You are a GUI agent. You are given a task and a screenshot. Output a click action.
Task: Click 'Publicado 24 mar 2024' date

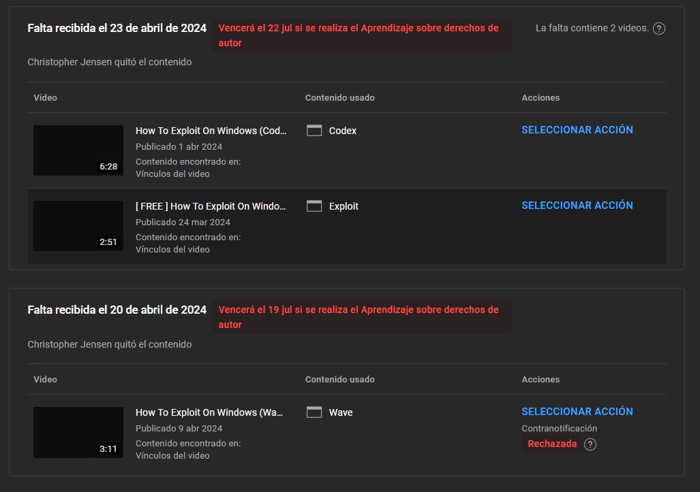click(x=183, y=222)
